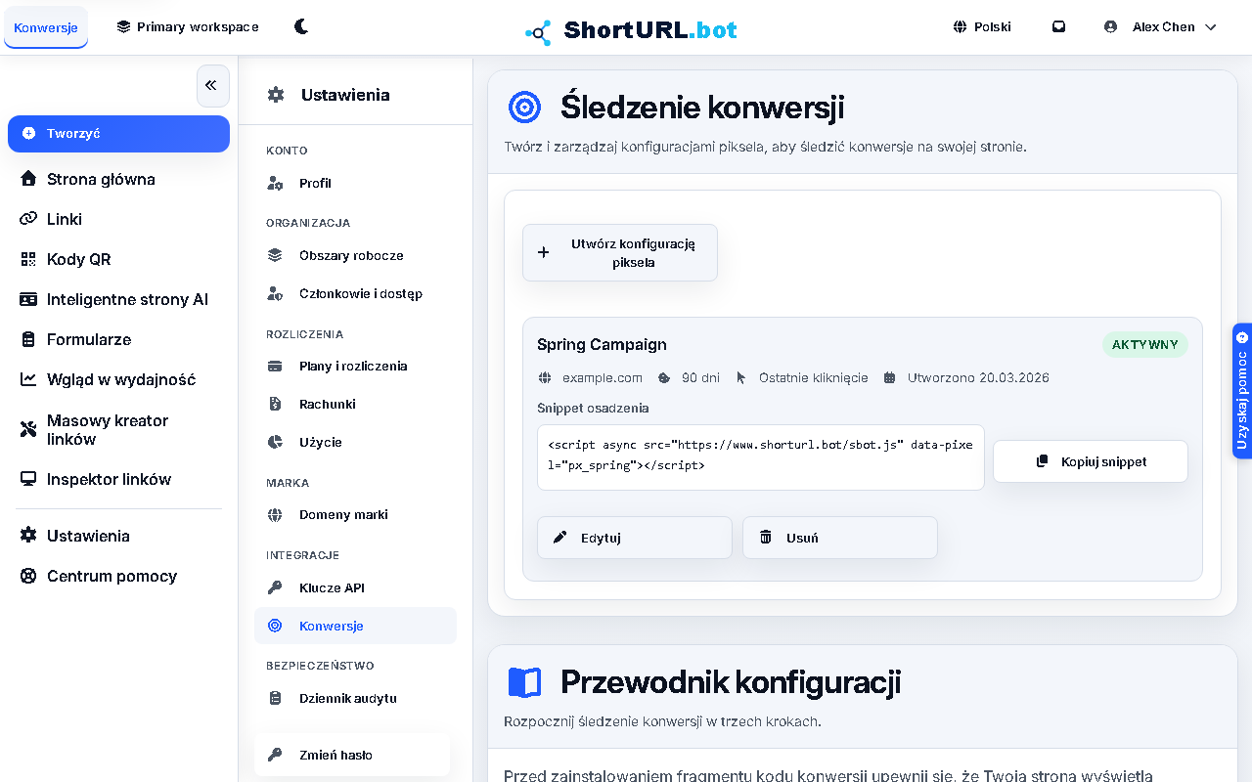Click the gear icon next to Ustawienia header
This screenshot has width=1252, height=782.
tap(276, 95)
